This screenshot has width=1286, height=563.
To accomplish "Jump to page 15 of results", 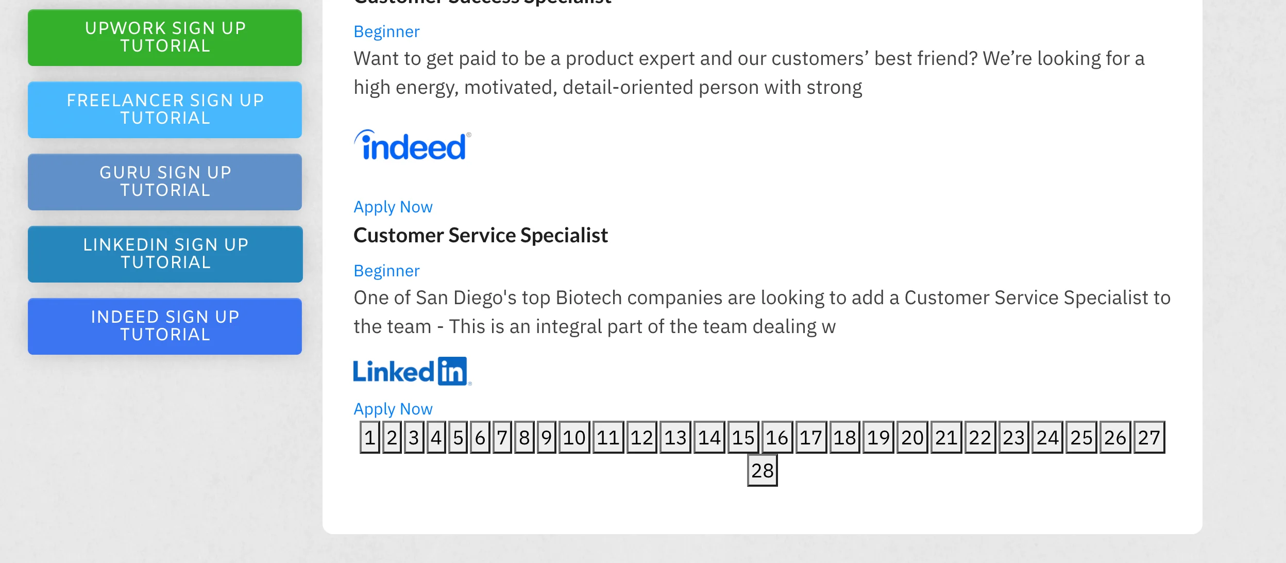I will (x=743, y=438).
